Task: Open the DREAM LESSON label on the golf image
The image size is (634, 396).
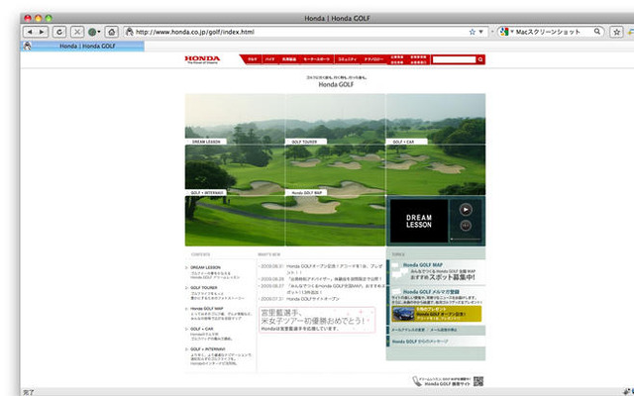Action: click(x=206, y=142)
